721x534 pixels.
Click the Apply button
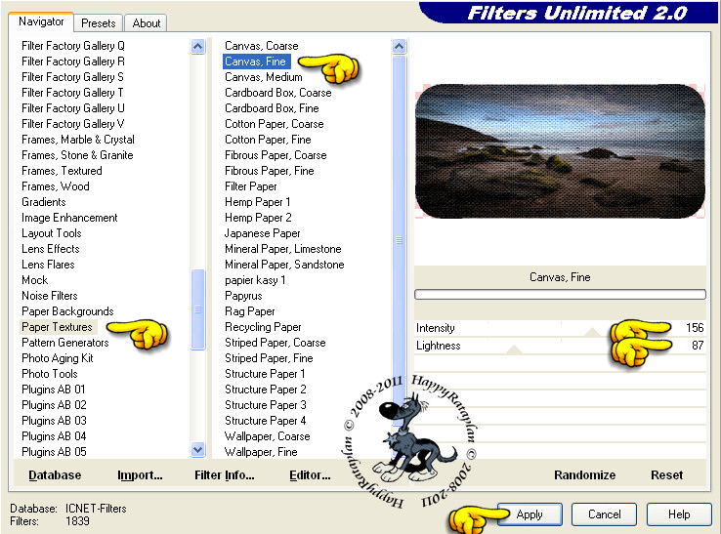(530, 514)
